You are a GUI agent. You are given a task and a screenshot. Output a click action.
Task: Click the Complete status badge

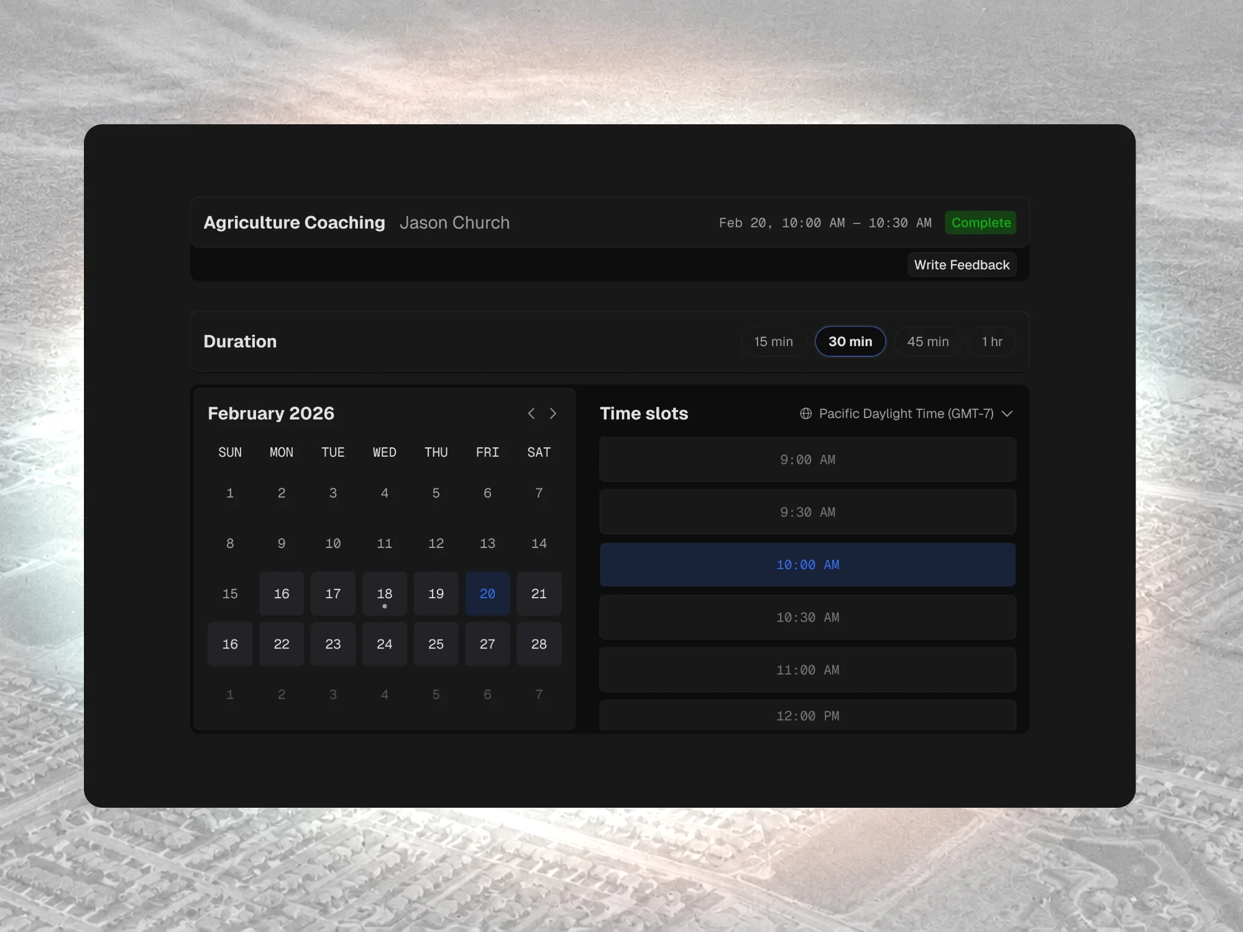point(981,222)
